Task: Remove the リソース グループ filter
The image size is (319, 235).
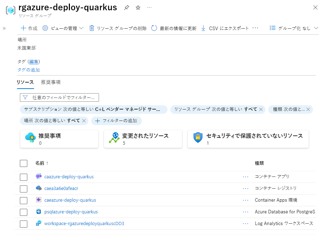Action: 261,110
